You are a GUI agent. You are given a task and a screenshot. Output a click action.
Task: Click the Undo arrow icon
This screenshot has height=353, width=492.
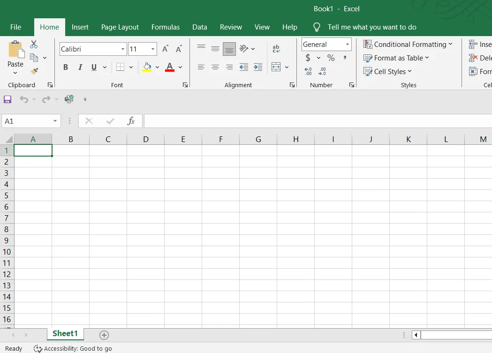tap(23, 99)
